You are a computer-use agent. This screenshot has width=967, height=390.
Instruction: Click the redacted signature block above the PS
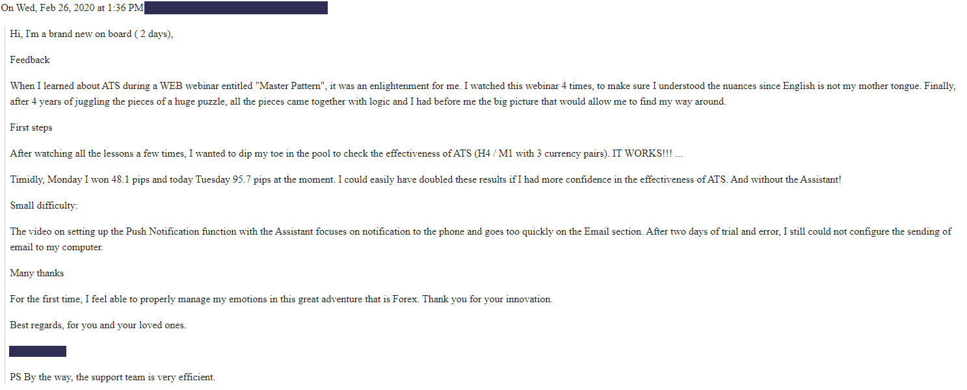pyautogui.click(x=38, y=351)
